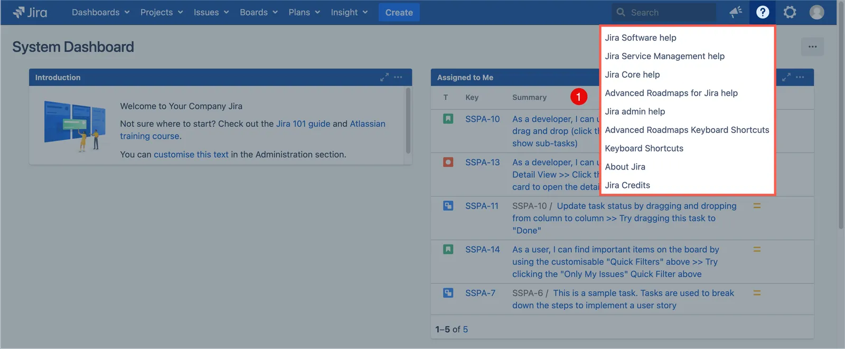The width and height of the screenshot is (845, 349).
Task: Open the settings gear icon
Action: point(790,12)
